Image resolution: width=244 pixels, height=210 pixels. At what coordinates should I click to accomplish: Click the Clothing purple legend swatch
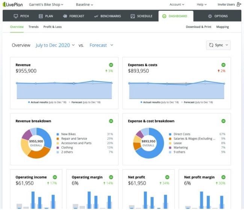[58, 148]
